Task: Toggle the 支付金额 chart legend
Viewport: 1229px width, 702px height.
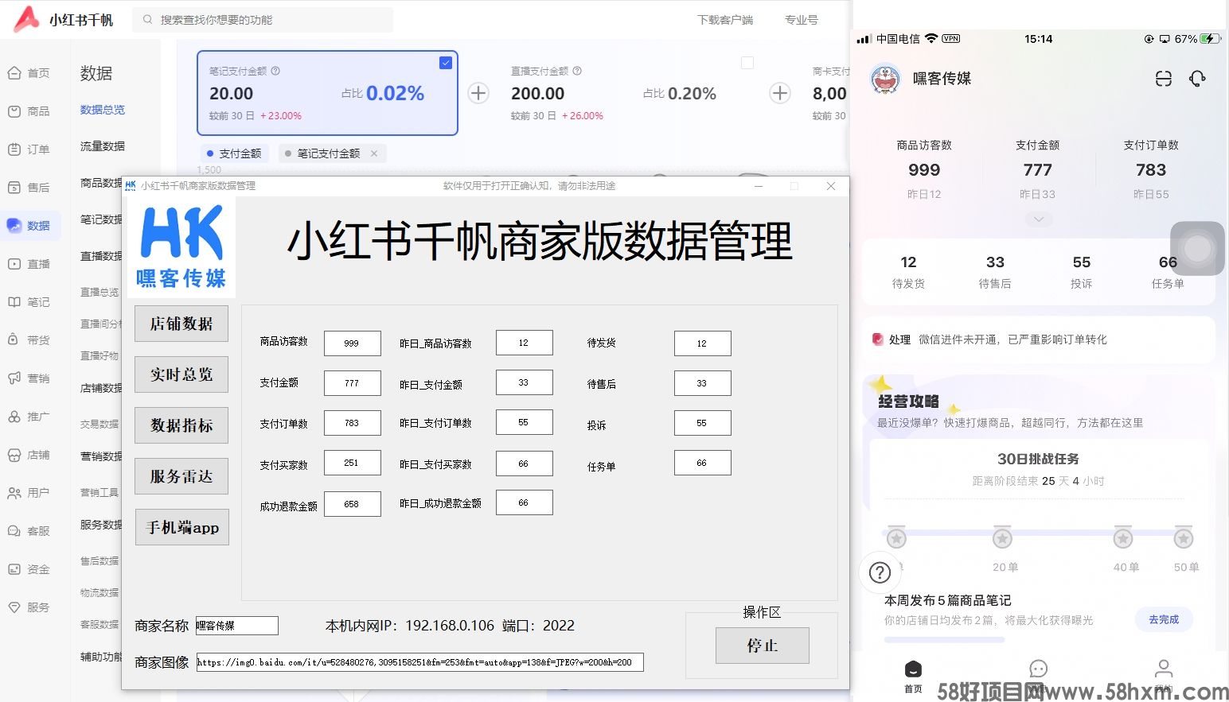Action: pyautogui.click(x=234, y=153)
